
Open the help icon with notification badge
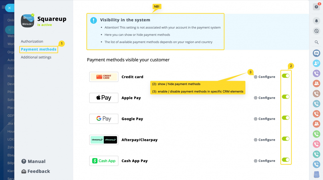click(x=316, y=7)
